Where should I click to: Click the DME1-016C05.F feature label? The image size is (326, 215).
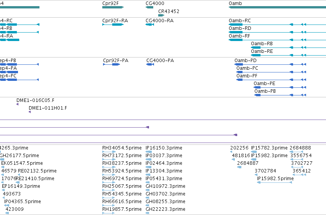pyautogui.click(x=35, y=100)
